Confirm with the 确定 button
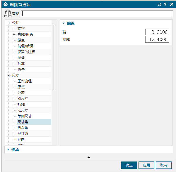This screenshot has width=176, height=172. coord(129,165)
